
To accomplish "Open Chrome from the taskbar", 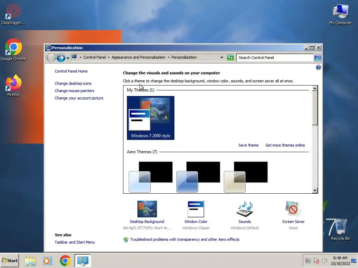I will (65, 261).
